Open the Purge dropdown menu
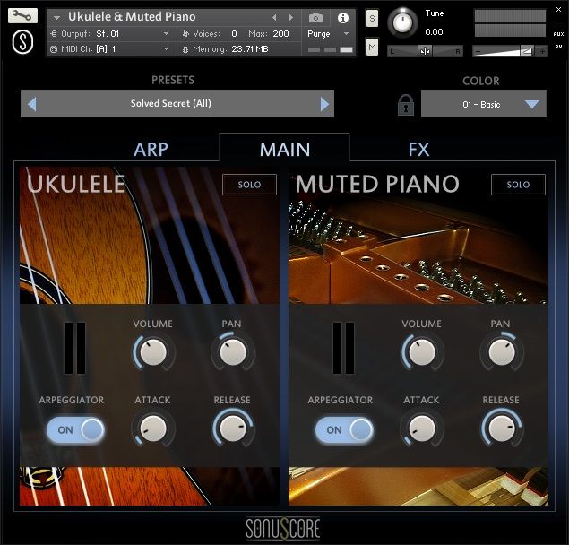The image size is (569, 545). [x=329, y=34]
